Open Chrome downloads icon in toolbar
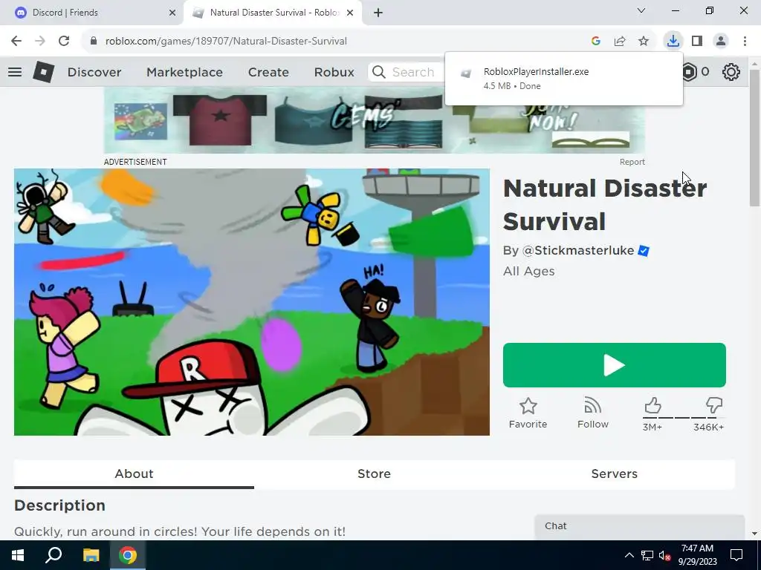Image resolution: width=761 pixels, height=570 pixels. click(x=673, y=41)
